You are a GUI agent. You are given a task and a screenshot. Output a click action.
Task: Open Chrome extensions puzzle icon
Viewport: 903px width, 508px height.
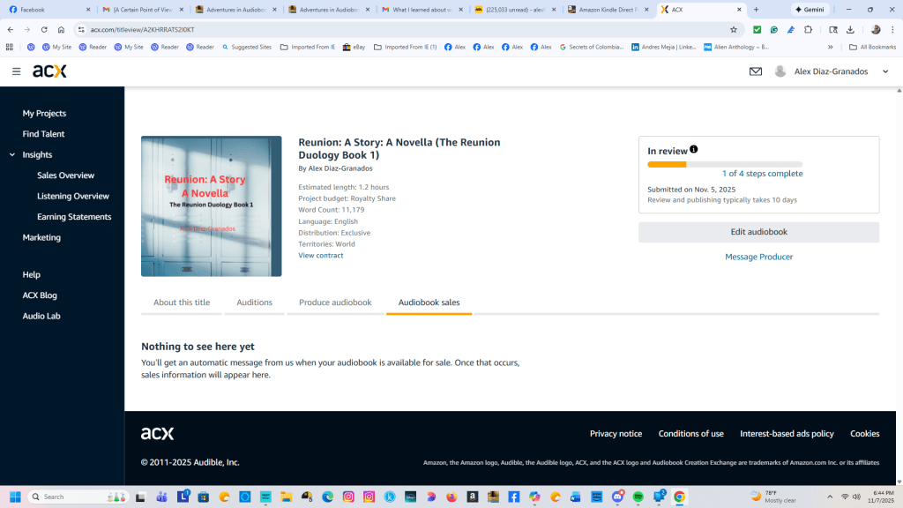808,29
